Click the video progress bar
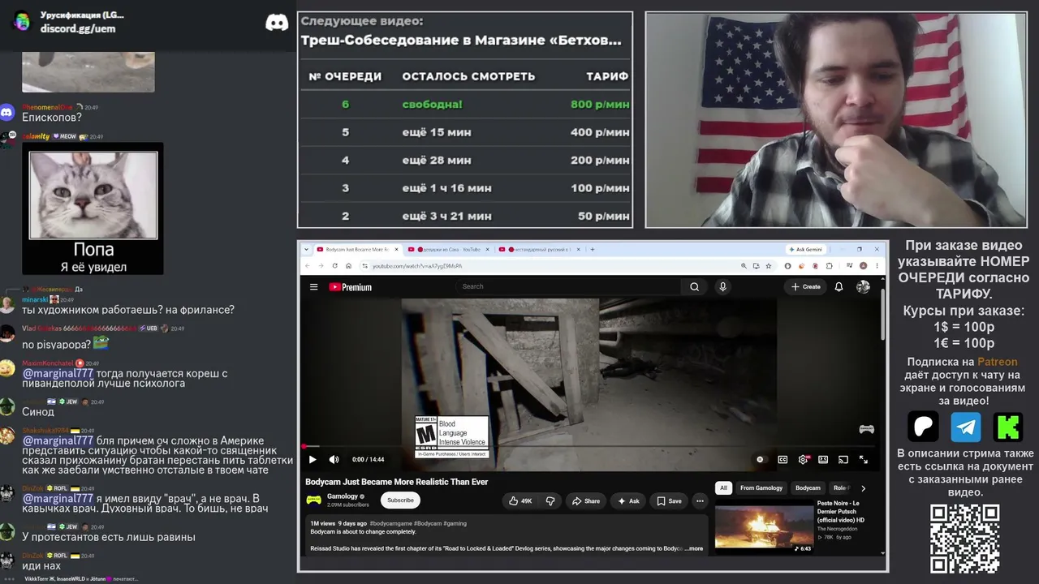Viewport: 1039px width, 584px height. click(588, 447)
